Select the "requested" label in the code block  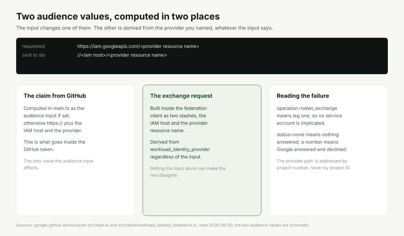pyautogui.click(x=33, y=46)
